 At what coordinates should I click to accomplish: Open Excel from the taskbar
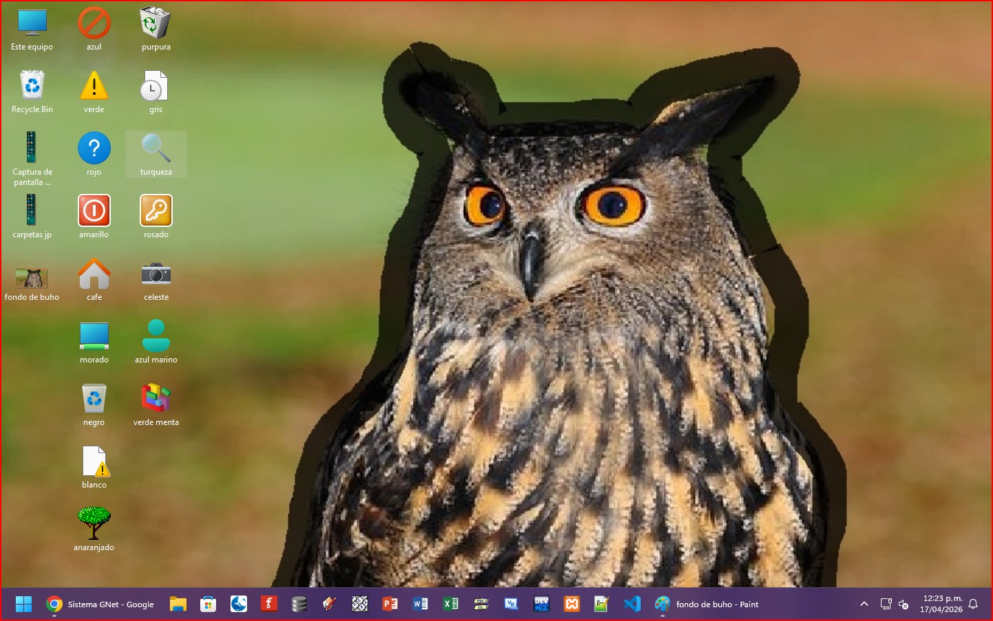tap(451, 604)
